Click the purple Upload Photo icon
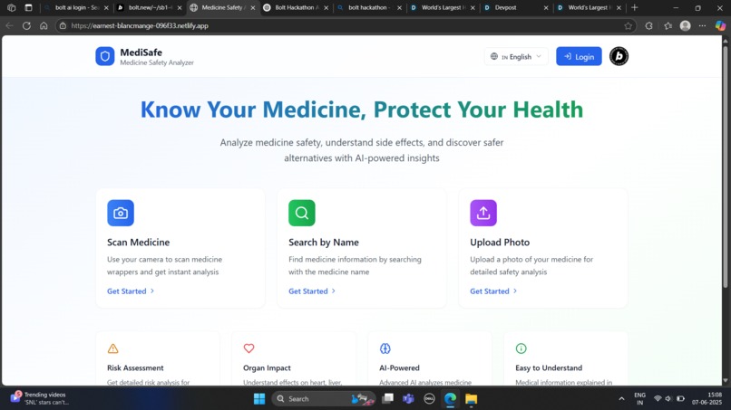 (483, 213)
